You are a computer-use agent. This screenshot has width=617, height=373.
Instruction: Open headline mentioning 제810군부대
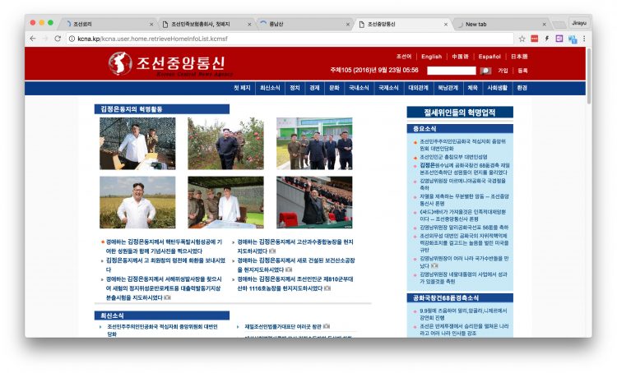tap(295, 283)
